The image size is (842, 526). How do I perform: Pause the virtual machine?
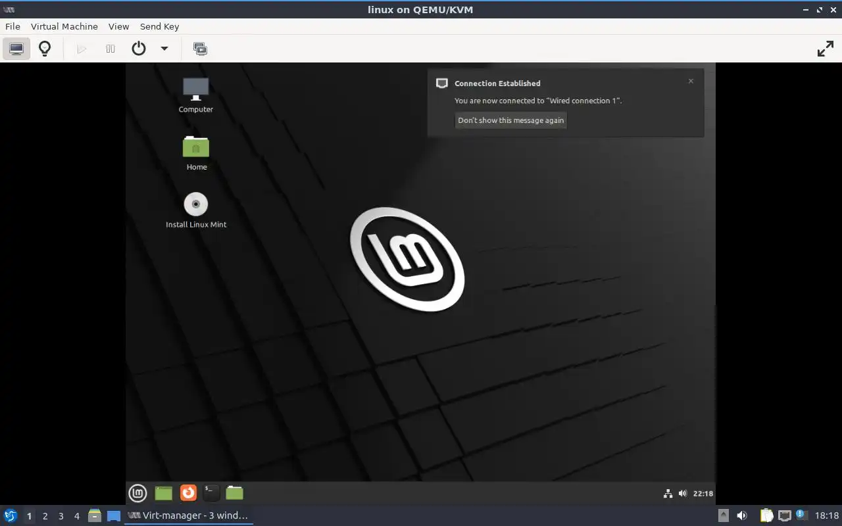[x=111, y=49]
